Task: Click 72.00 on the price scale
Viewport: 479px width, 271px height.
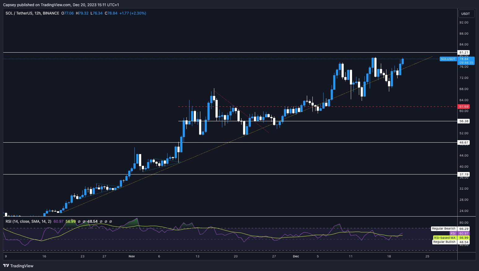Action: click(x=464, y=78)
